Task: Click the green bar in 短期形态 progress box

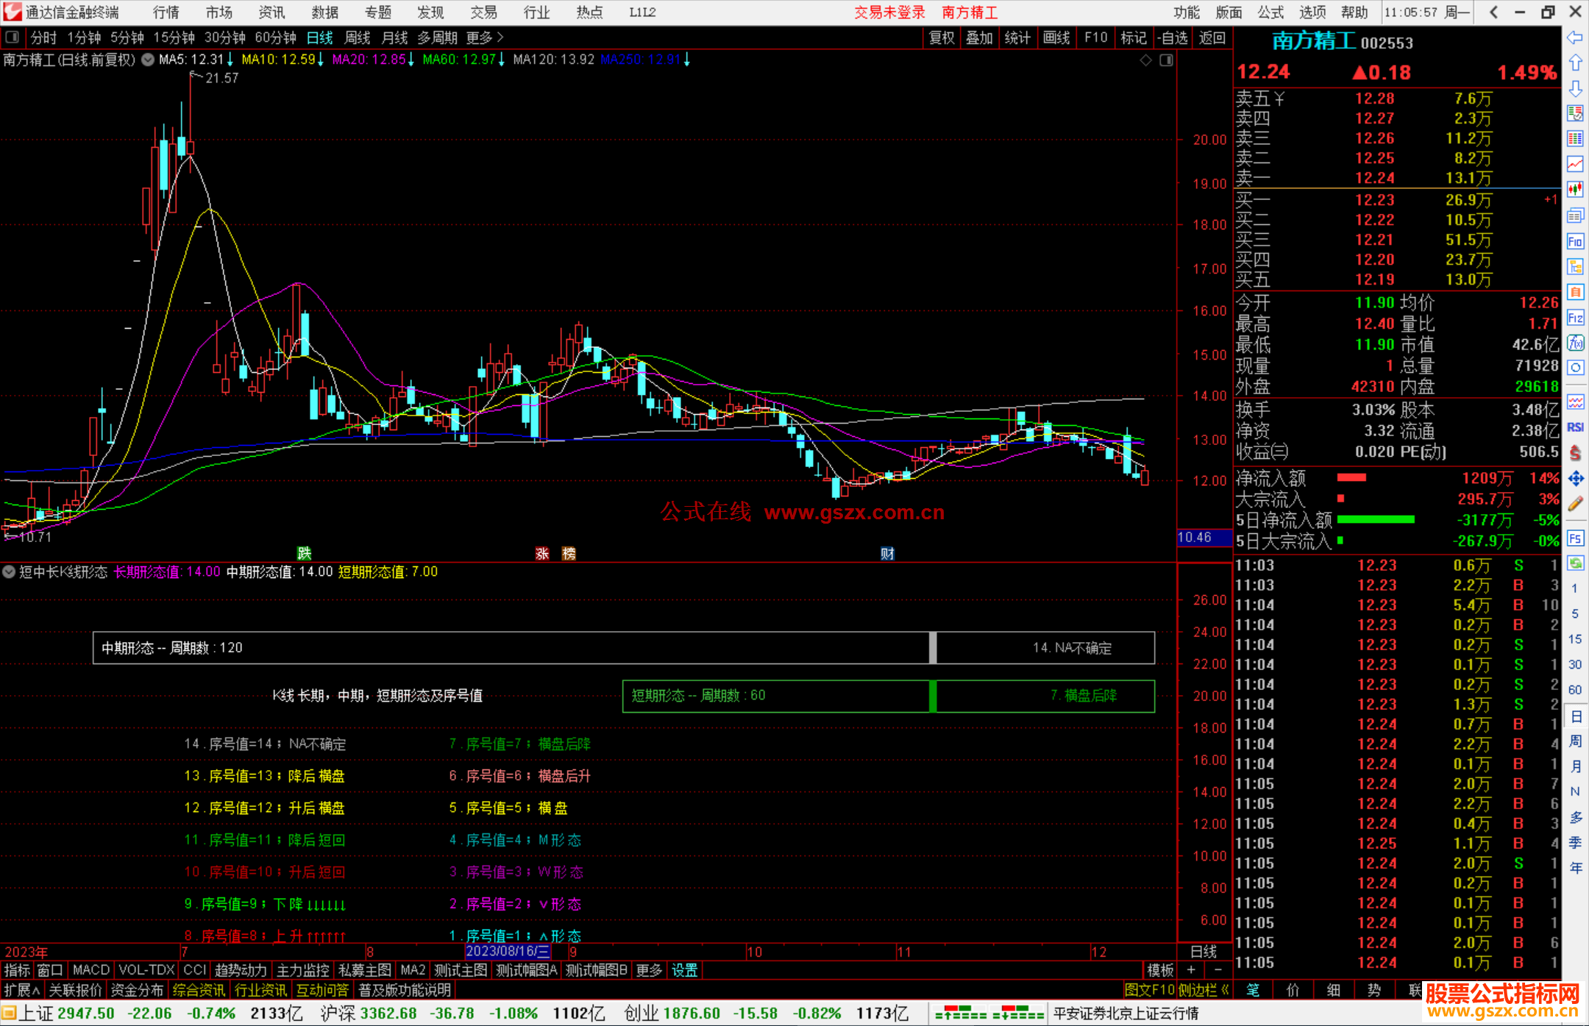Action: [933, 696]
